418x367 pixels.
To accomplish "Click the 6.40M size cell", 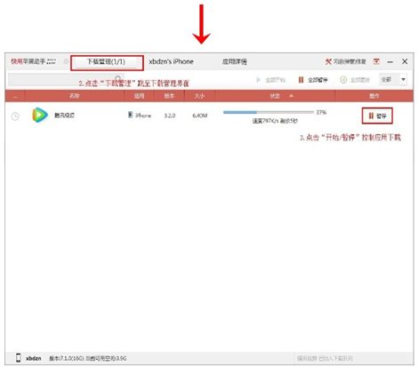I will click(x=200, y=116).
